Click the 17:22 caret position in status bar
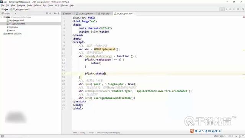Image resolution: width=245 pixels, height=138 pixels. pyautogui.click(x=216, y=136)
